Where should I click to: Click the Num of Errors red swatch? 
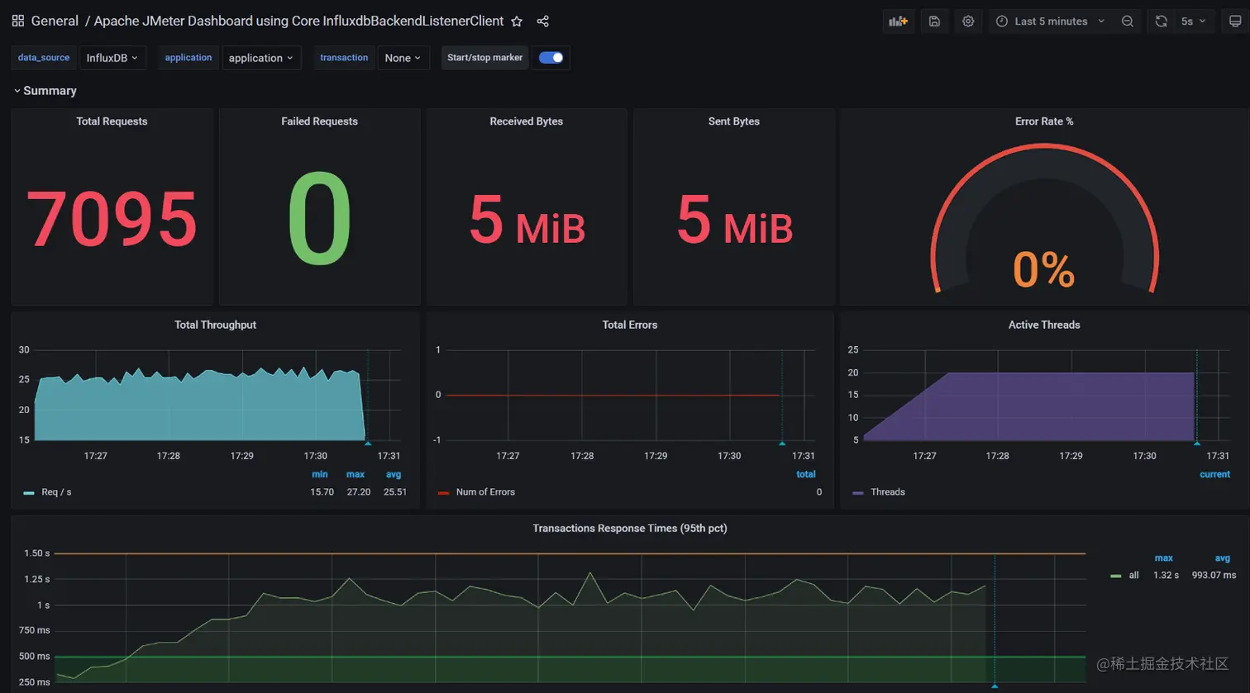click(443, 493)
